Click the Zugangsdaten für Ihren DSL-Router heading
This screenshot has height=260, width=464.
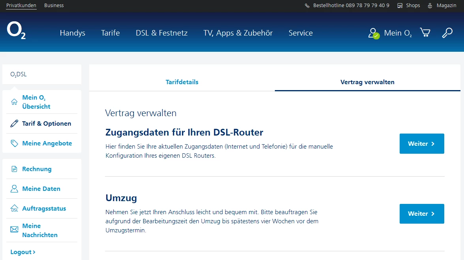pyautogui.click(x=184, y=132)
